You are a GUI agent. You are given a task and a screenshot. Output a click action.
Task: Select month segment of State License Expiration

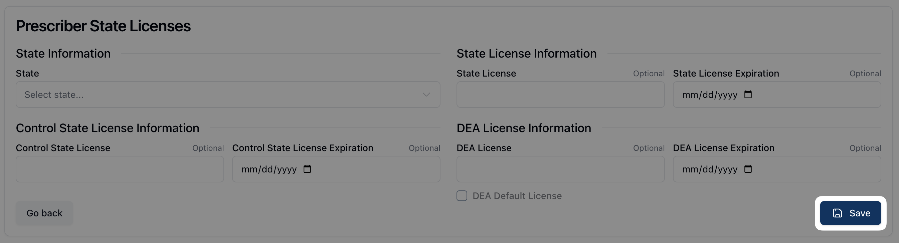[690, 95]
